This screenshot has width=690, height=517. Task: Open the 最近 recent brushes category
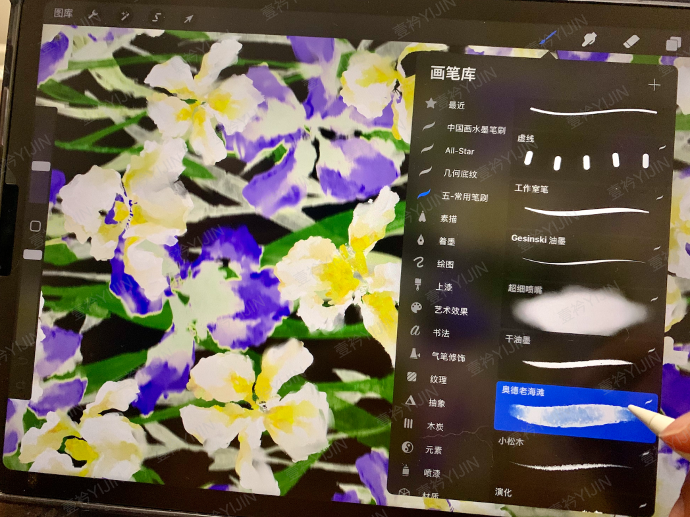[456, 105]
